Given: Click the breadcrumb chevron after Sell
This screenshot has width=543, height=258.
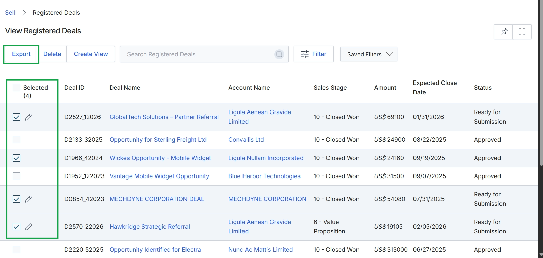Looking at the screenshot, I should (24, 13).
